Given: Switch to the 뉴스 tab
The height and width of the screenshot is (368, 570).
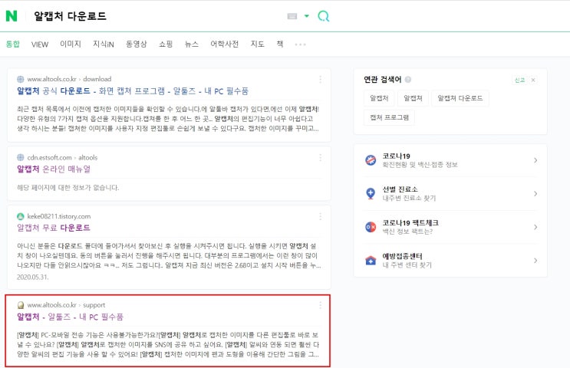Looking at the screenshot, I should 192,44.
